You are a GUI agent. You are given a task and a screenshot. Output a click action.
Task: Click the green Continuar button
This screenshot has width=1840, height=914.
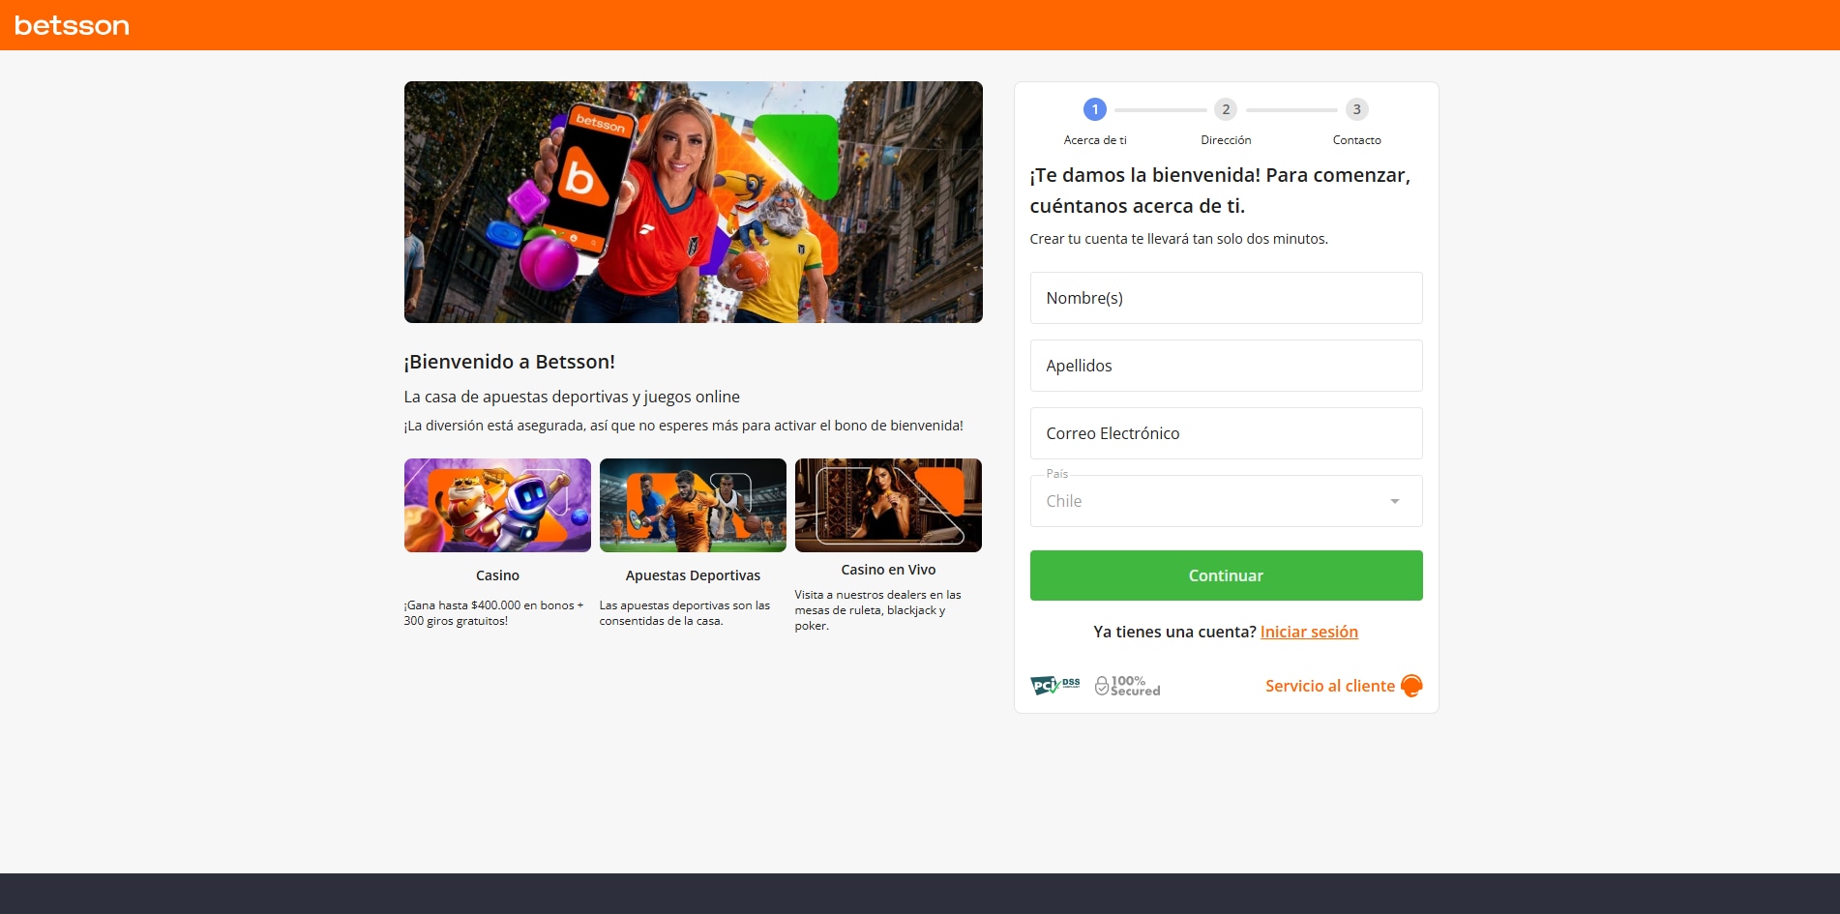tap(1226, 575)
